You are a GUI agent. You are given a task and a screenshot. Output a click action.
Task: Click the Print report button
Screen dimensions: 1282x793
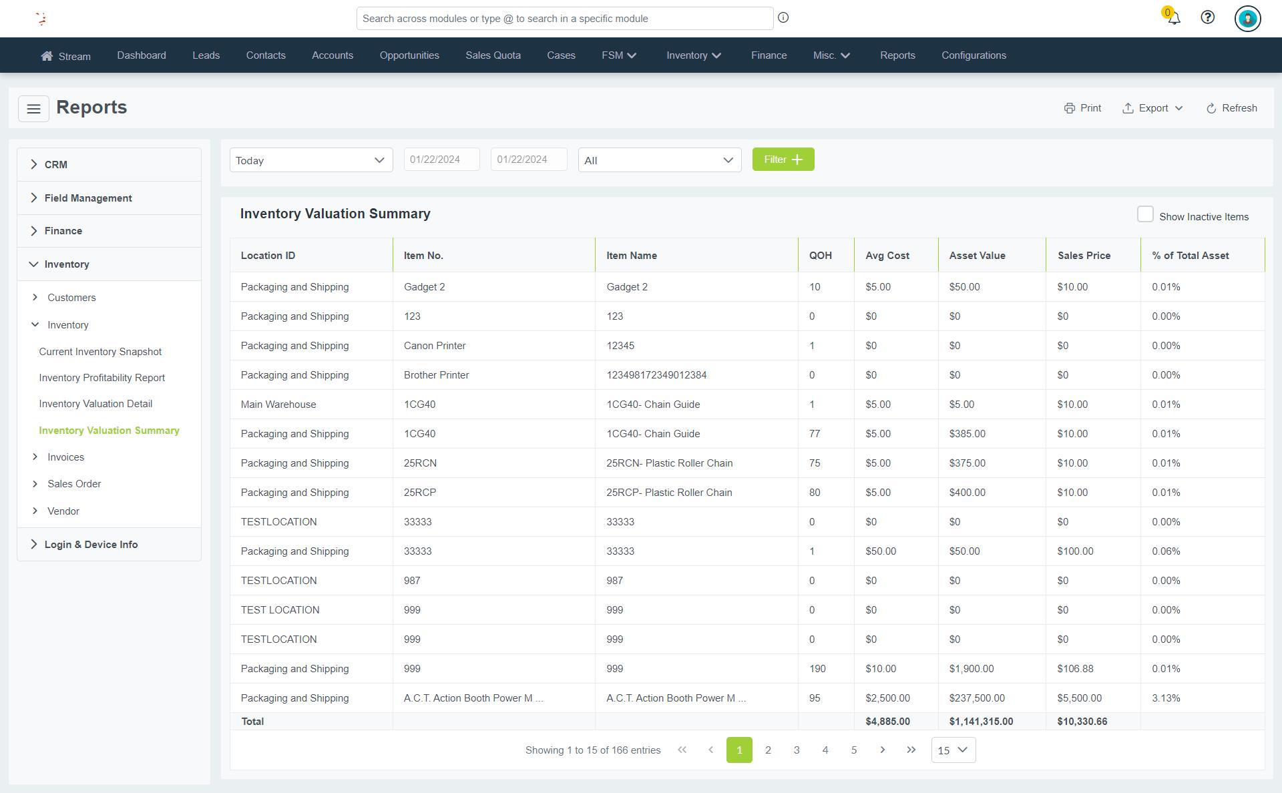tap(1082, 108)
